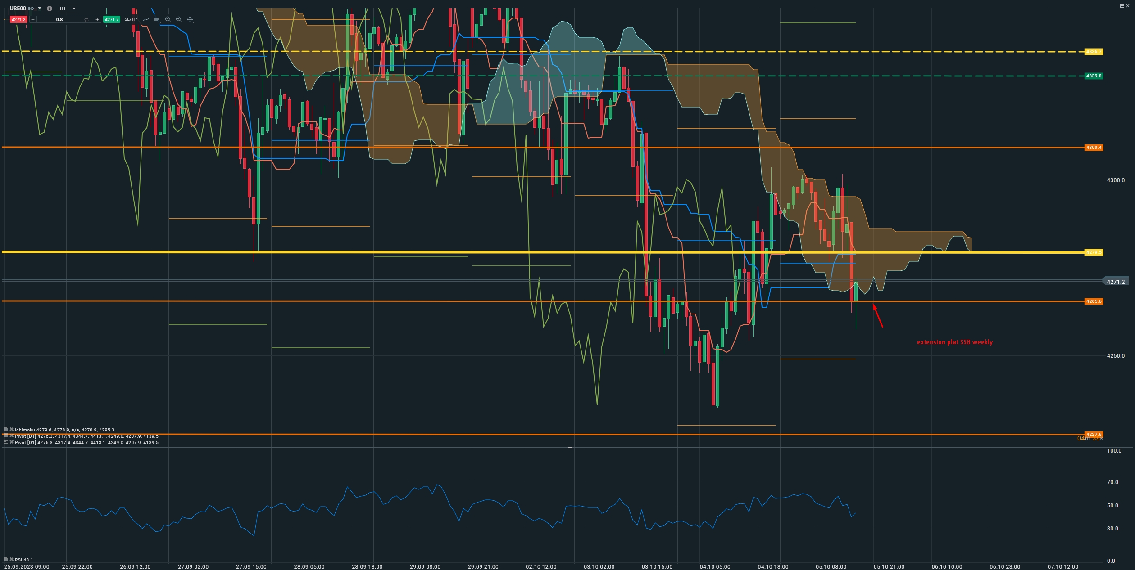
Task: Click the zoom out magnifier icon
Action: pyautogui.click(x=168, y=19)
